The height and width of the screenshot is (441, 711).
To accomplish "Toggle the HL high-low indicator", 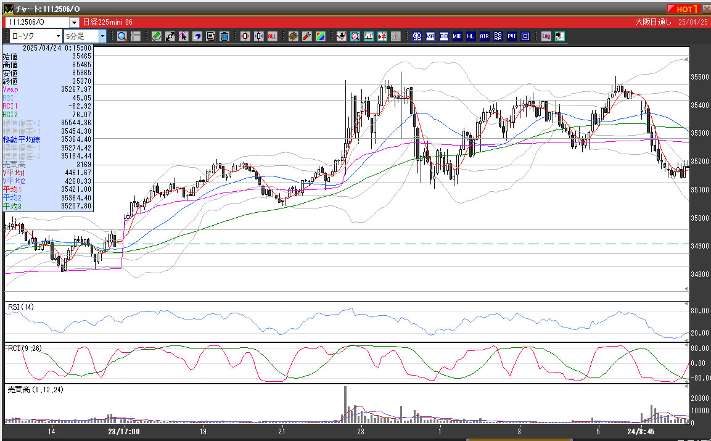I will click(x=471, y=36).
